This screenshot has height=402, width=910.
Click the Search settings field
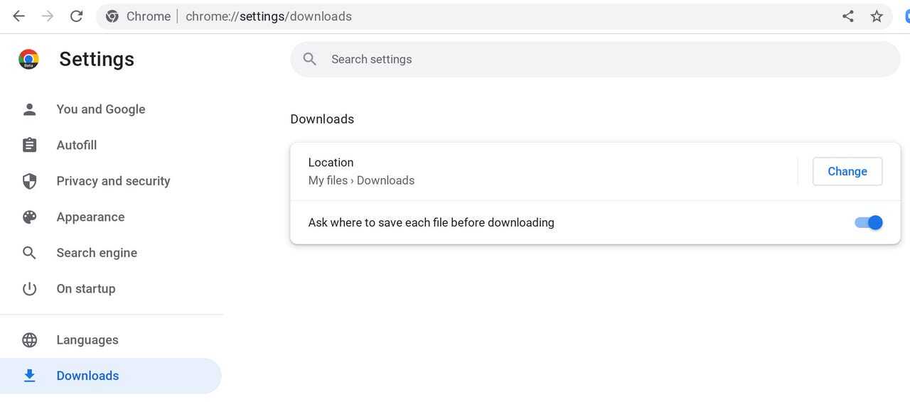coord(596,59)
